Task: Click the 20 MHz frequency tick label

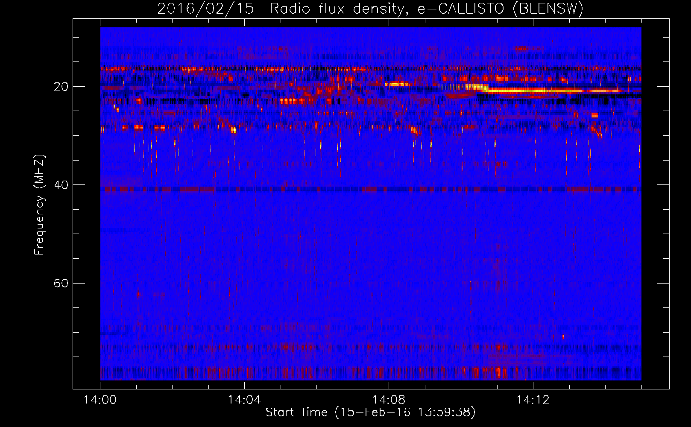Action: (61, 87)
